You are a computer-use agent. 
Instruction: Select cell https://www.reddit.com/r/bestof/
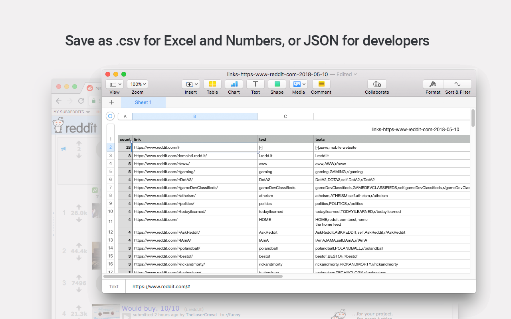click(195, 256)
